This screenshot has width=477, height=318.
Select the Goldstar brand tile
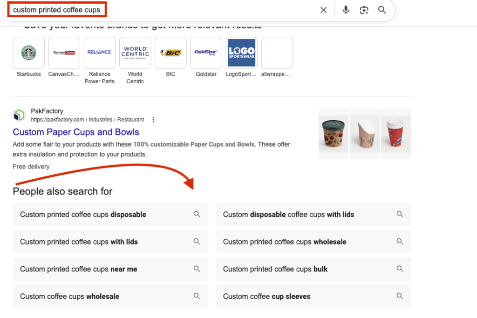(206, 53)
